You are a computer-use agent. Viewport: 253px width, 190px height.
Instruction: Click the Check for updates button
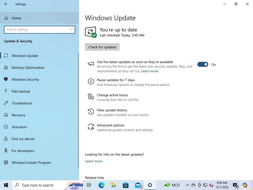point(102,47)
